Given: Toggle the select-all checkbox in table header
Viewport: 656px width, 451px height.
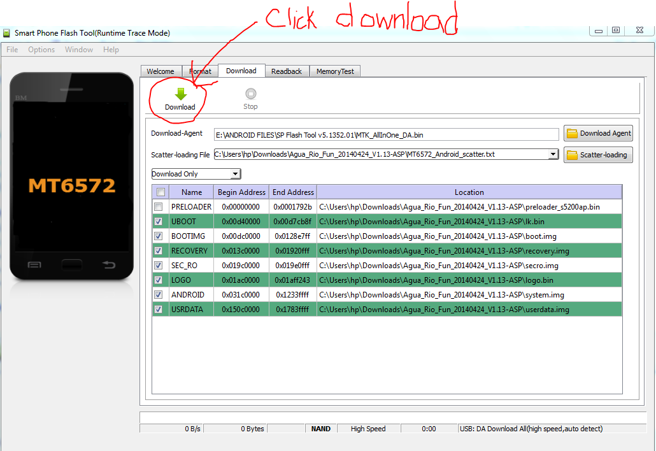Looking at the screenshot, I should (160, 192).
